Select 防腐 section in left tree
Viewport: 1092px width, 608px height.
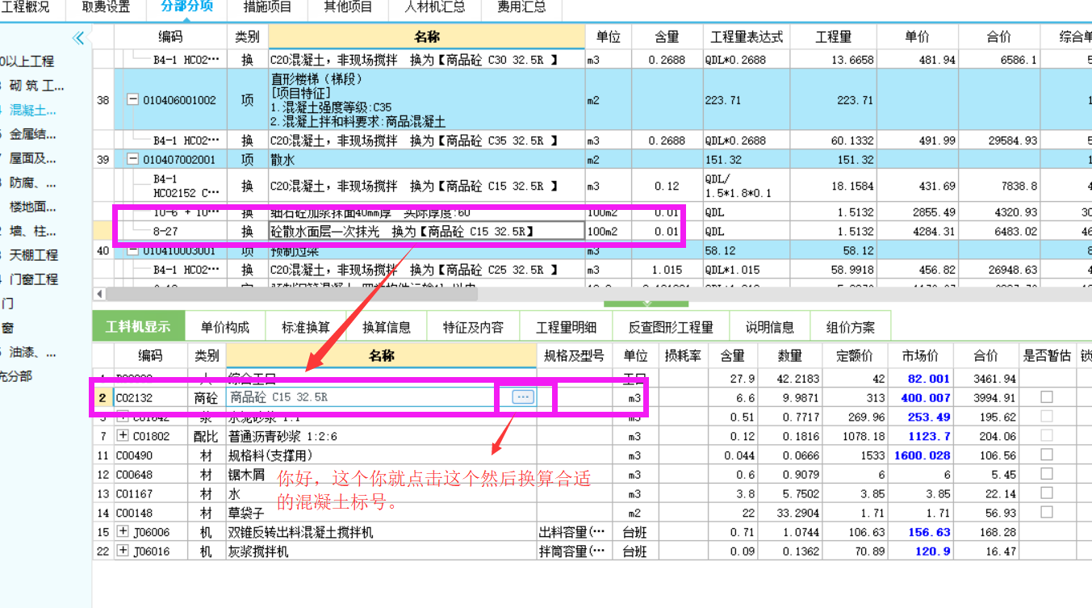coord(33,182)
